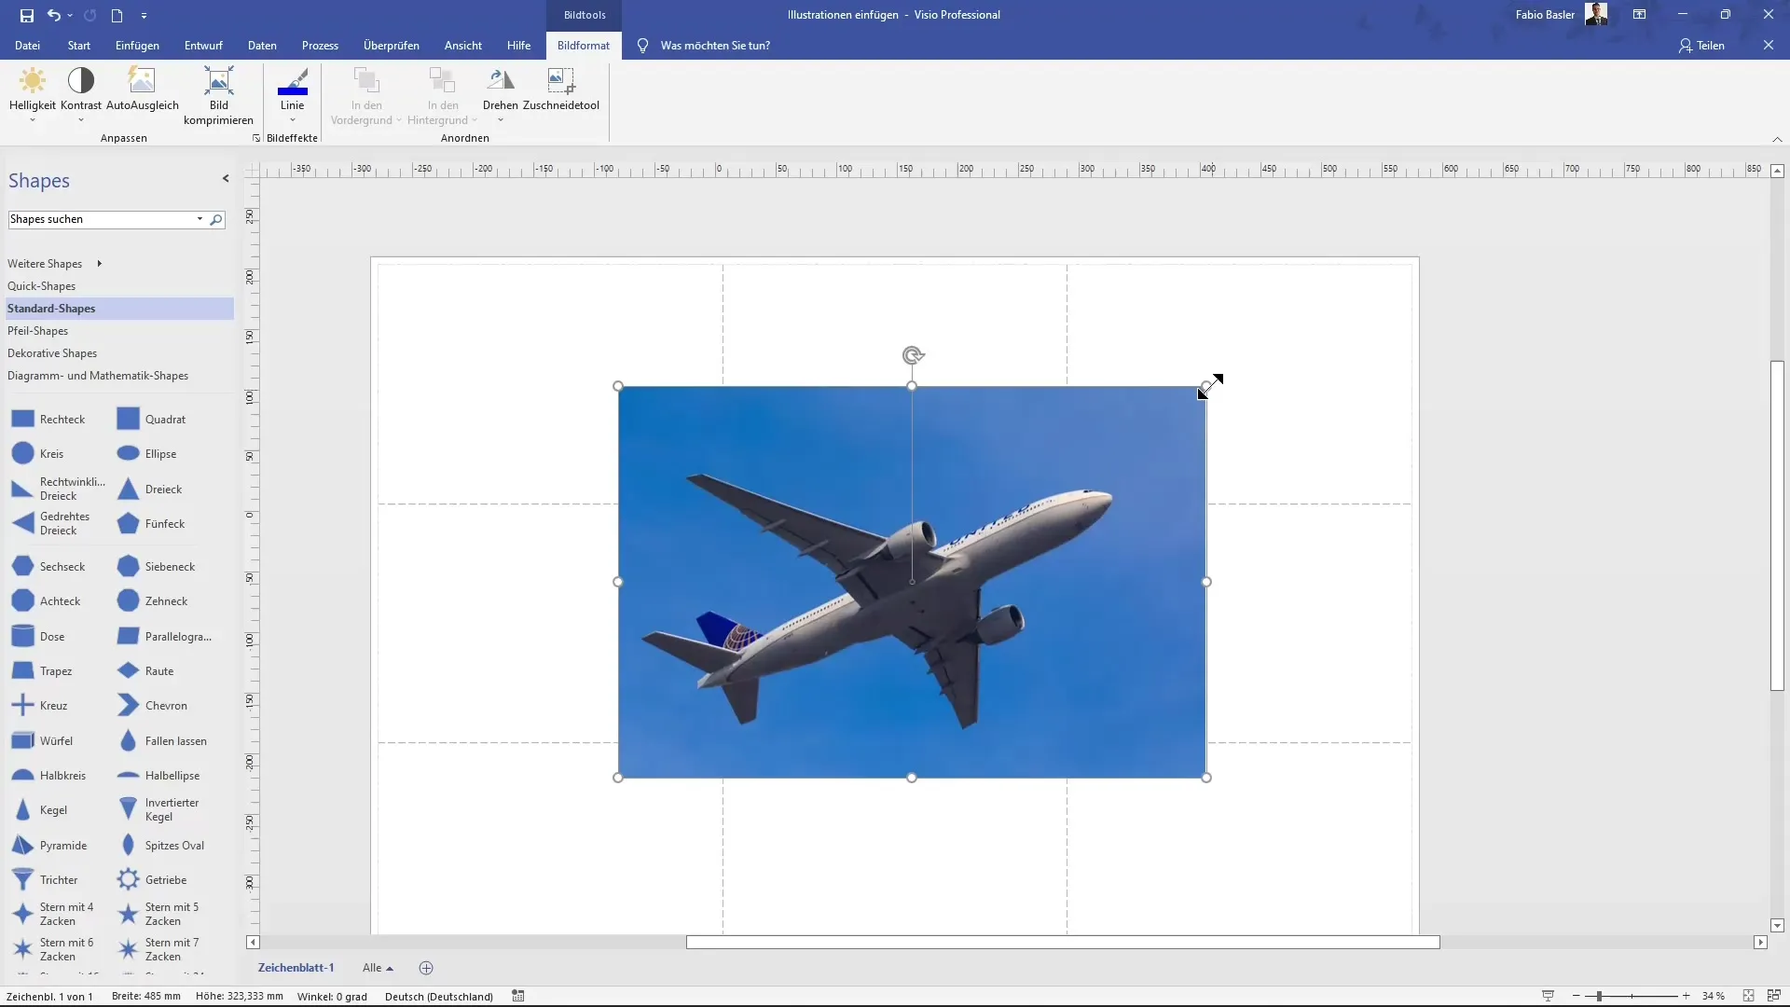Viewport: 1790px width, 1007px height.
Task: Open the Helligkeit brightness tool
Action: pos(33,94)
